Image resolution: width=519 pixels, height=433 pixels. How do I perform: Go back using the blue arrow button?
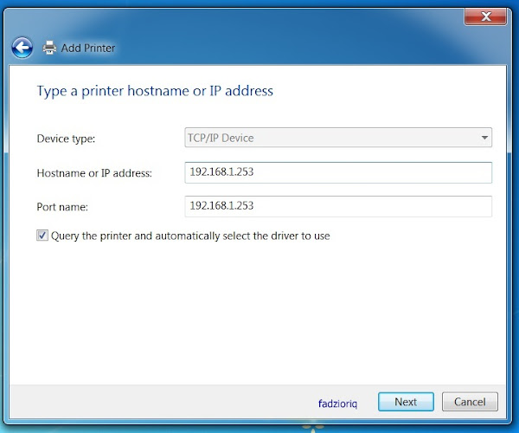(x=22, y=48)
